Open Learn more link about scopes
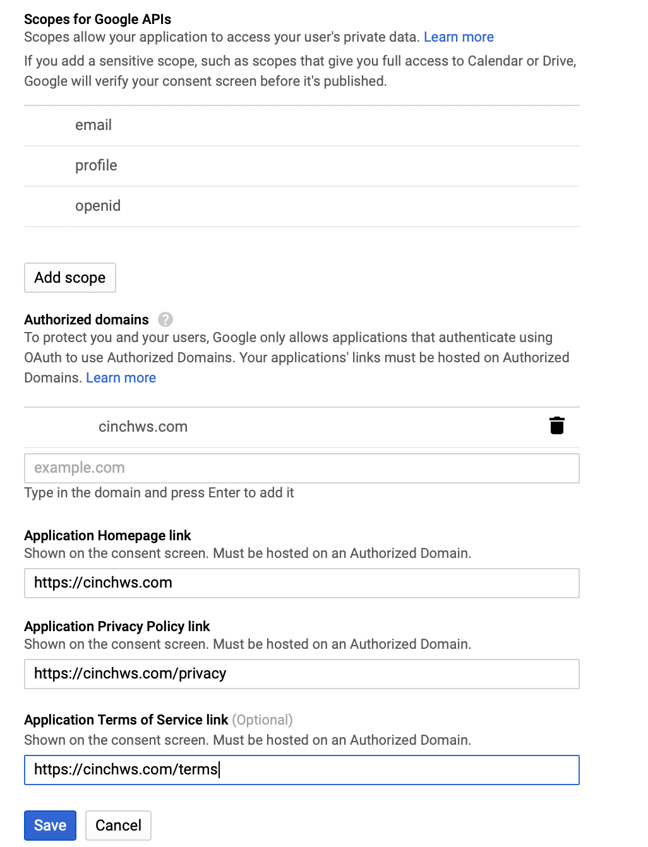The width and height of the screenshot is (648, 847). [x=459, y=37]
